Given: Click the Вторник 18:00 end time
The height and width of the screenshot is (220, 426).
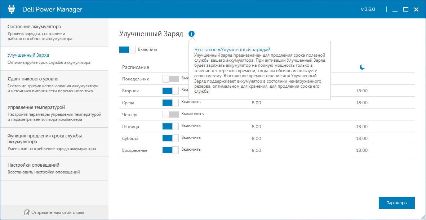Looking at the screenshot, I should coord(362,91).
